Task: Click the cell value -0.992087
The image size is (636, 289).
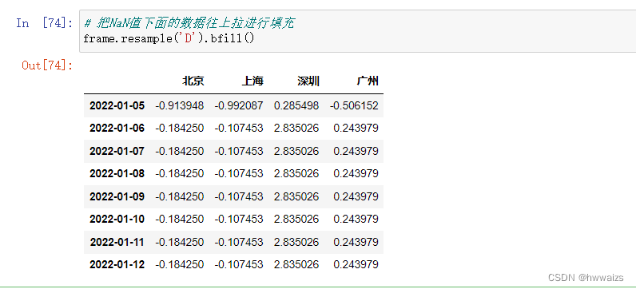Action: coord(239,106)
